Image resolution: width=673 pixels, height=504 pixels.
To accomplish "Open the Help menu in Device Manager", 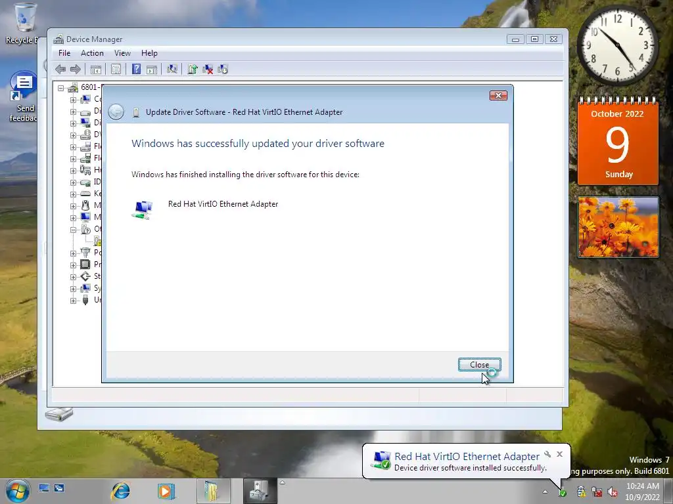I will pos(149,53).
